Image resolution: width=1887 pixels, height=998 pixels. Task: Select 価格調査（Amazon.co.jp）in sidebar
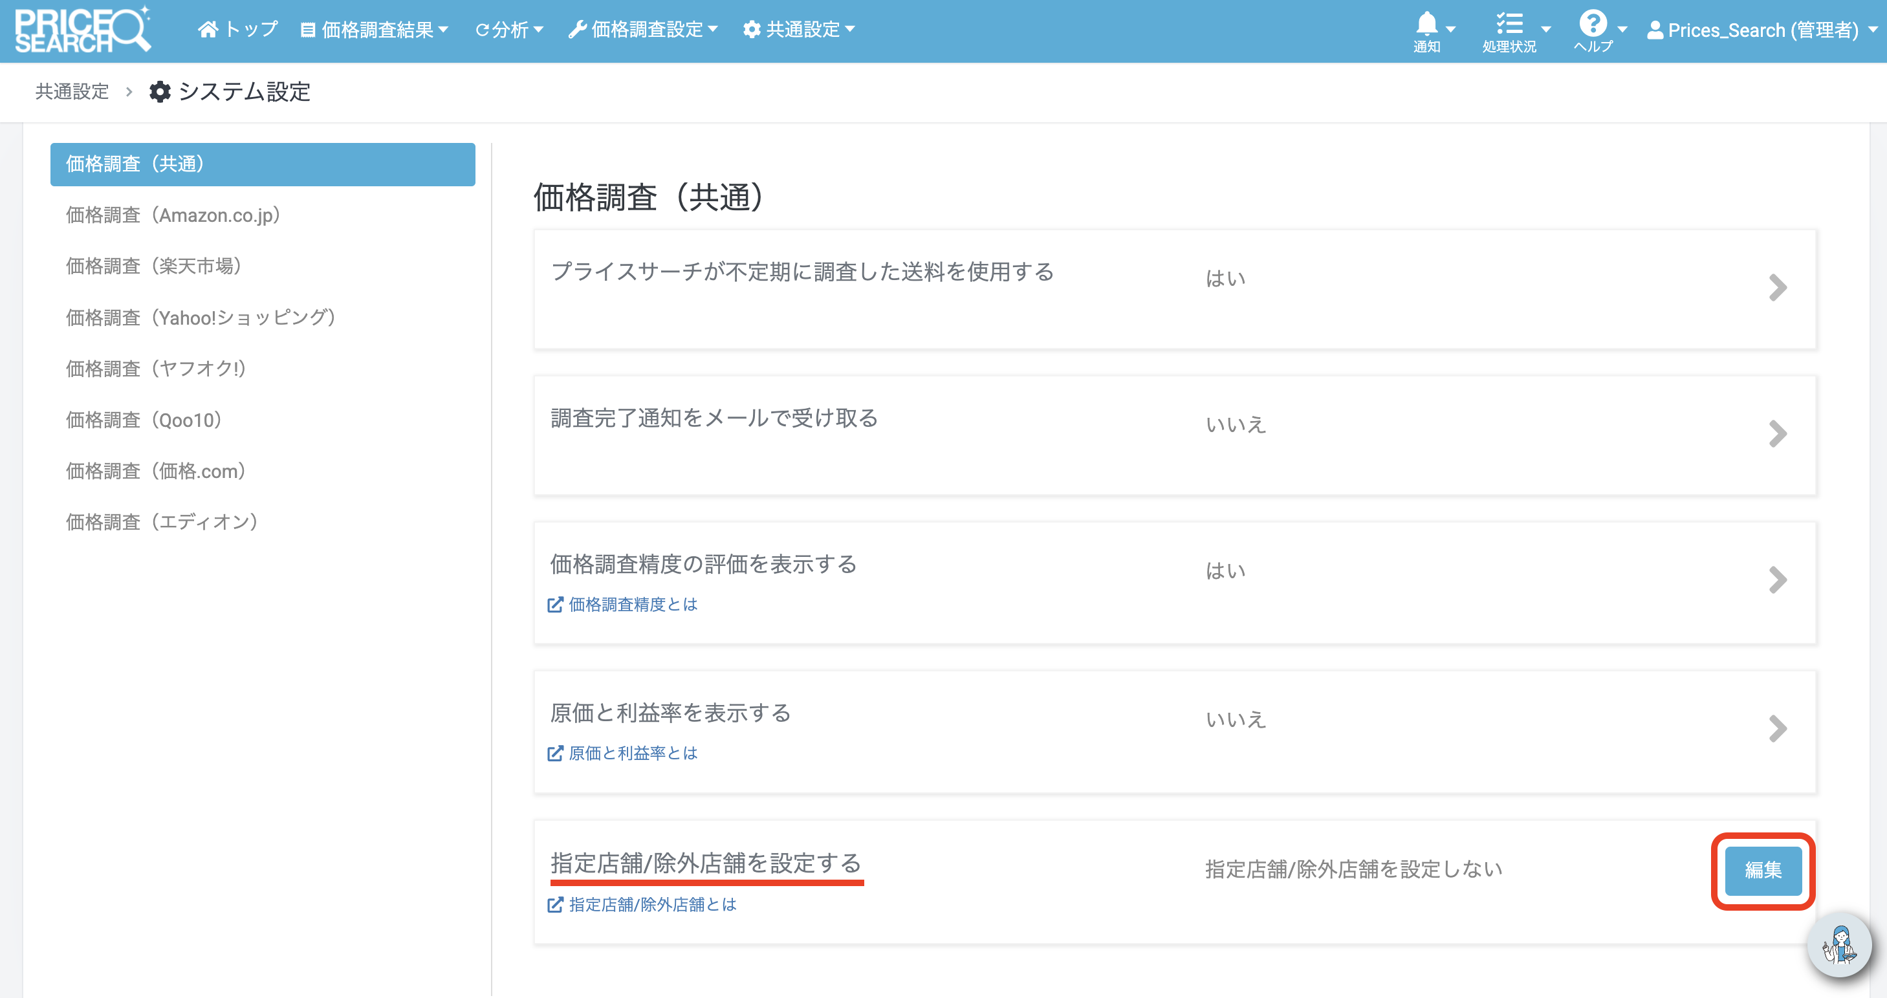(x=173, y=215)
